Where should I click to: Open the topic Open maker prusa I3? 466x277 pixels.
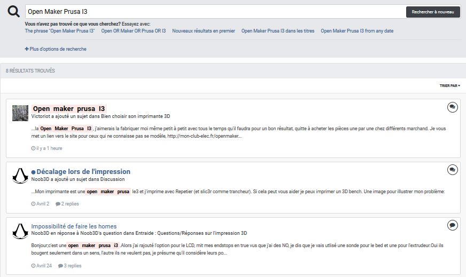pyautogui.click(x=68, y=109)
